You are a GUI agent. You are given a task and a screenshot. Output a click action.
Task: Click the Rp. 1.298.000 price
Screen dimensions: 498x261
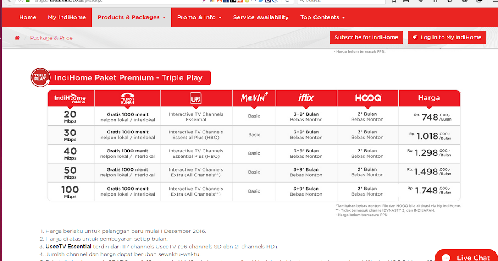tap(429, 152)
